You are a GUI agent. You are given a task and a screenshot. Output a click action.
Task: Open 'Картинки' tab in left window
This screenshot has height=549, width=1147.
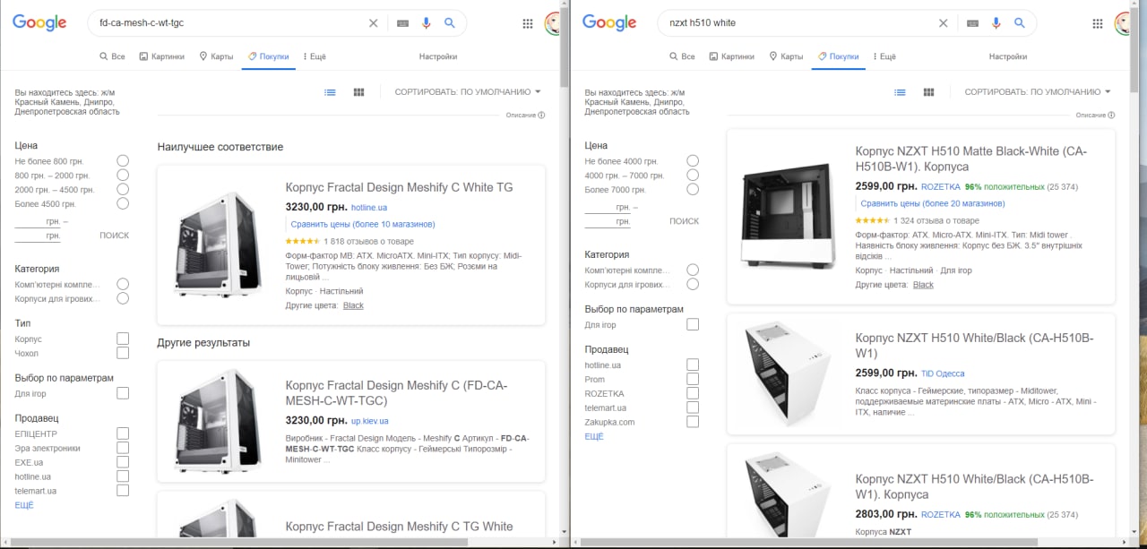point(162,56)
